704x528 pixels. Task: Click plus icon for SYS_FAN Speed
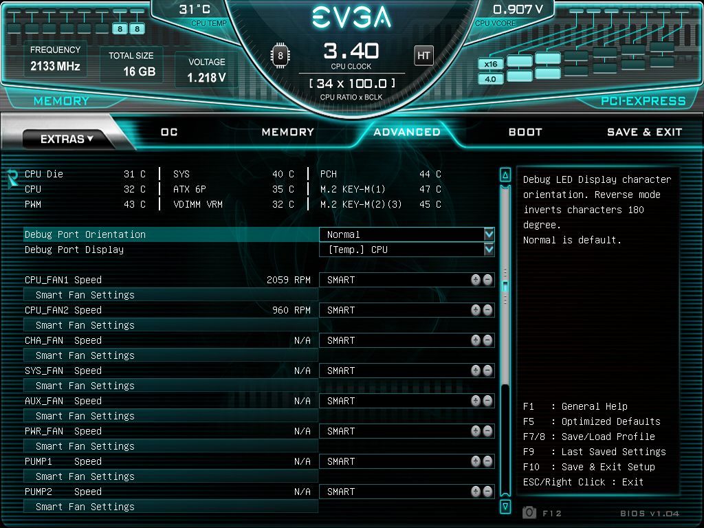(x=476, y=371)
